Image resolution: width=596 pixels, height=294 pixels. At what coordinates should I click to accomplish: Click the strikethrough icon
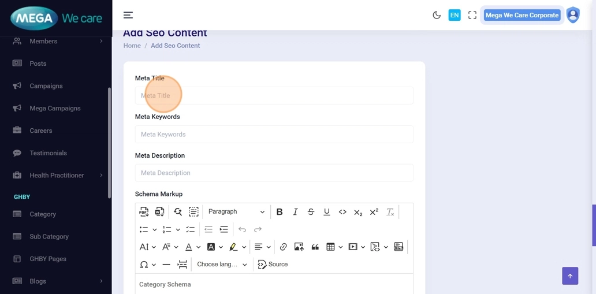point(311,212)
